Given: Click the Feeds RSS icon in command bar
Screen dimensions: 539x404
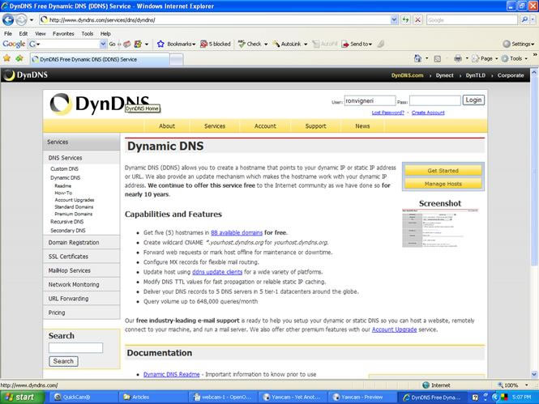Looking at the screenshot, I should (x=438, y=58).
